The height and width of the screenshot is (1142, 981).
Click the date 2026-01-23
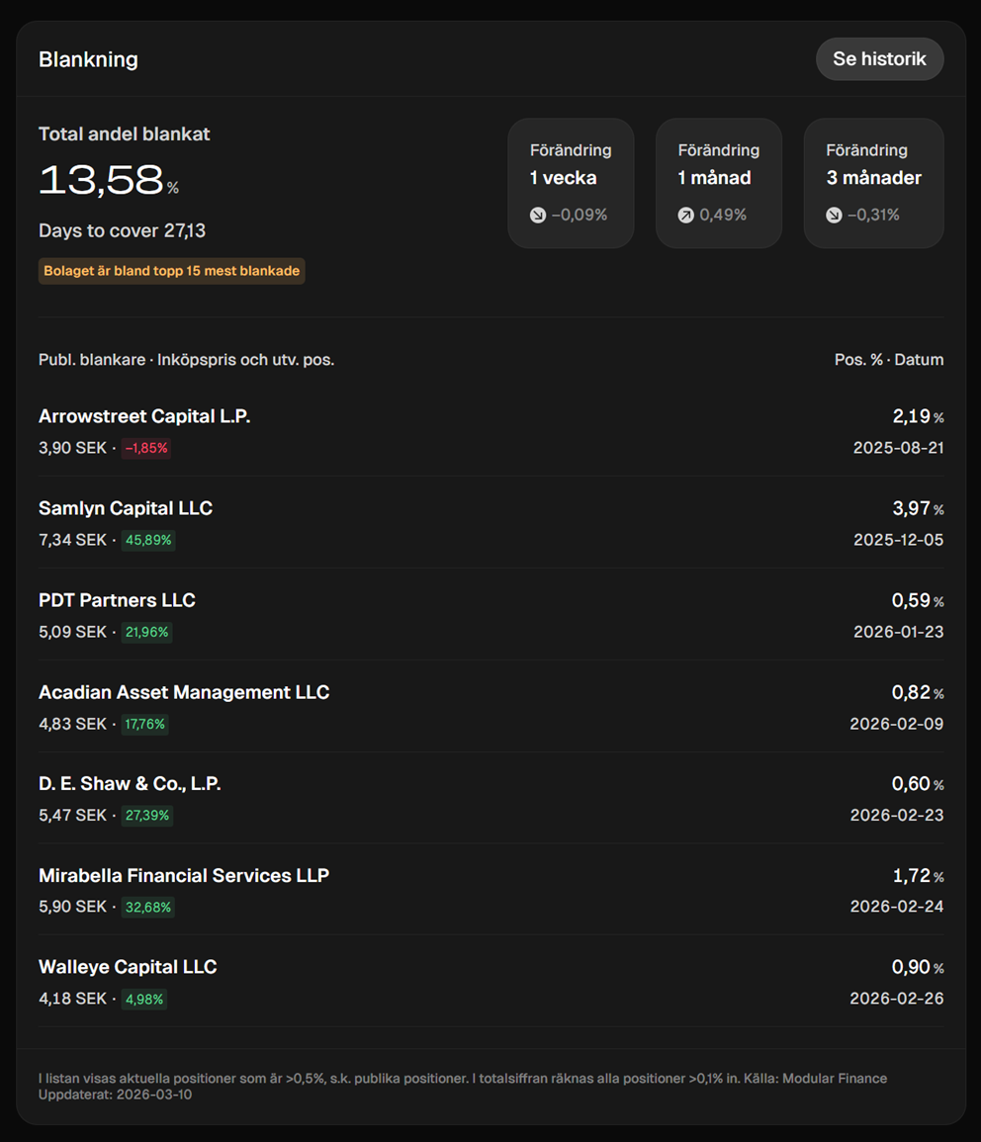point(899,632)
